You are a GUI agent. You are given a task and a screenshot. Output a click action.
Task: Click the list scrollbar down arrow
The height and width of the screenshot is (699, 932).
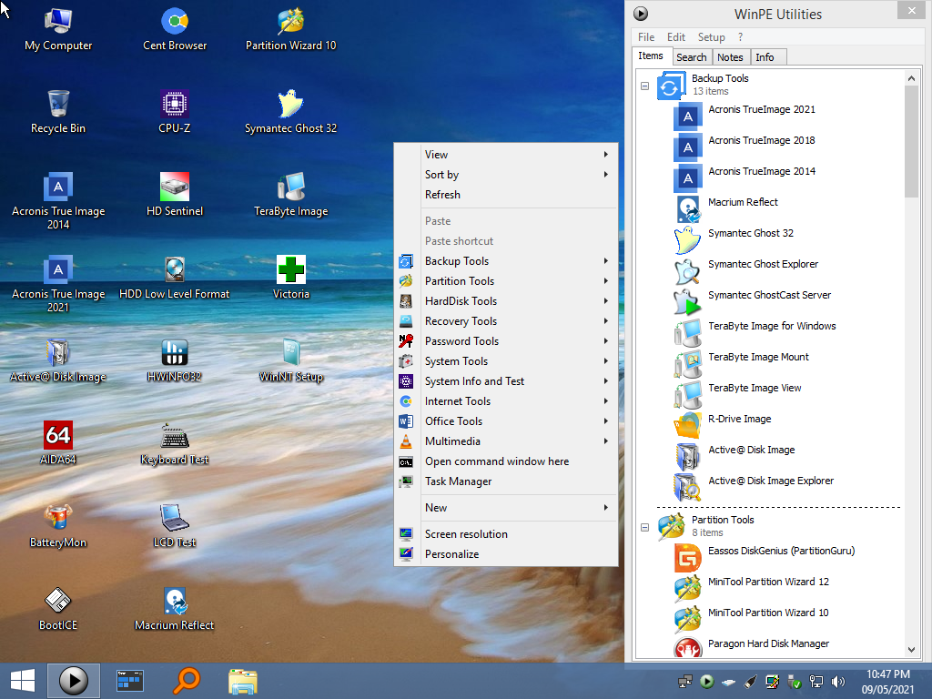tap(911, 650)
